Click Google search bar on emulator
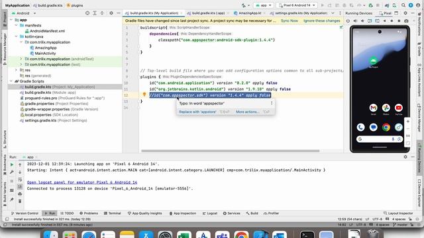Viewport: 424px width, 238px height. click(380, 139)
